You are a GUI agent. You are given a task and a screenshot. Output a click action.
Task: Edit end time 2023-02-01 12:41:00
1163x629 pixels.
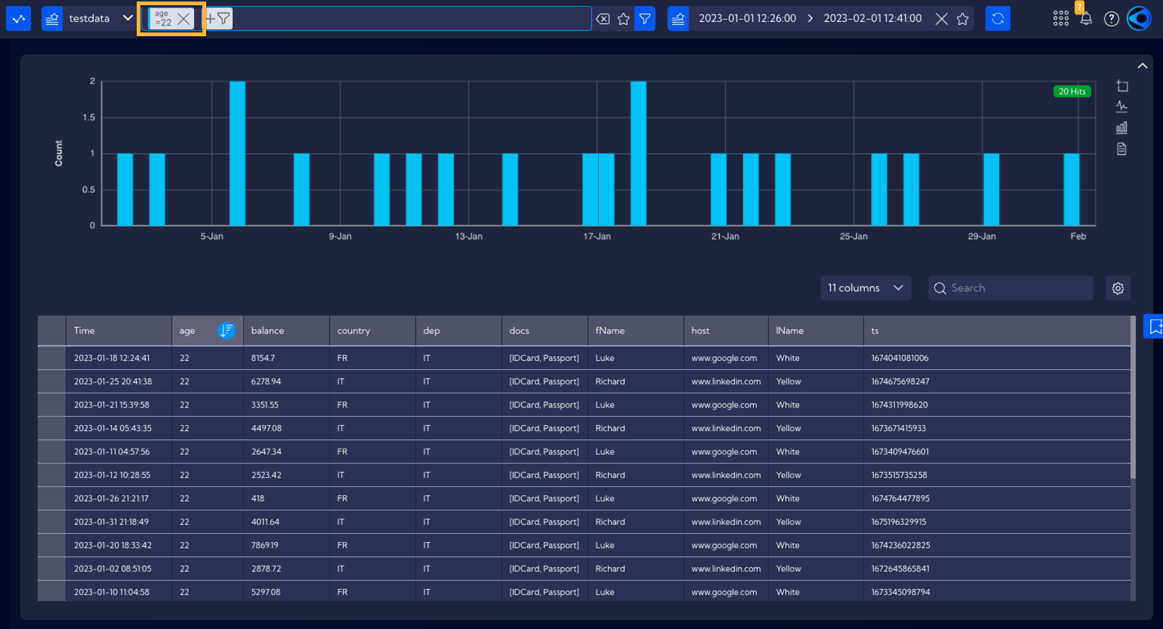click(872, 18)
